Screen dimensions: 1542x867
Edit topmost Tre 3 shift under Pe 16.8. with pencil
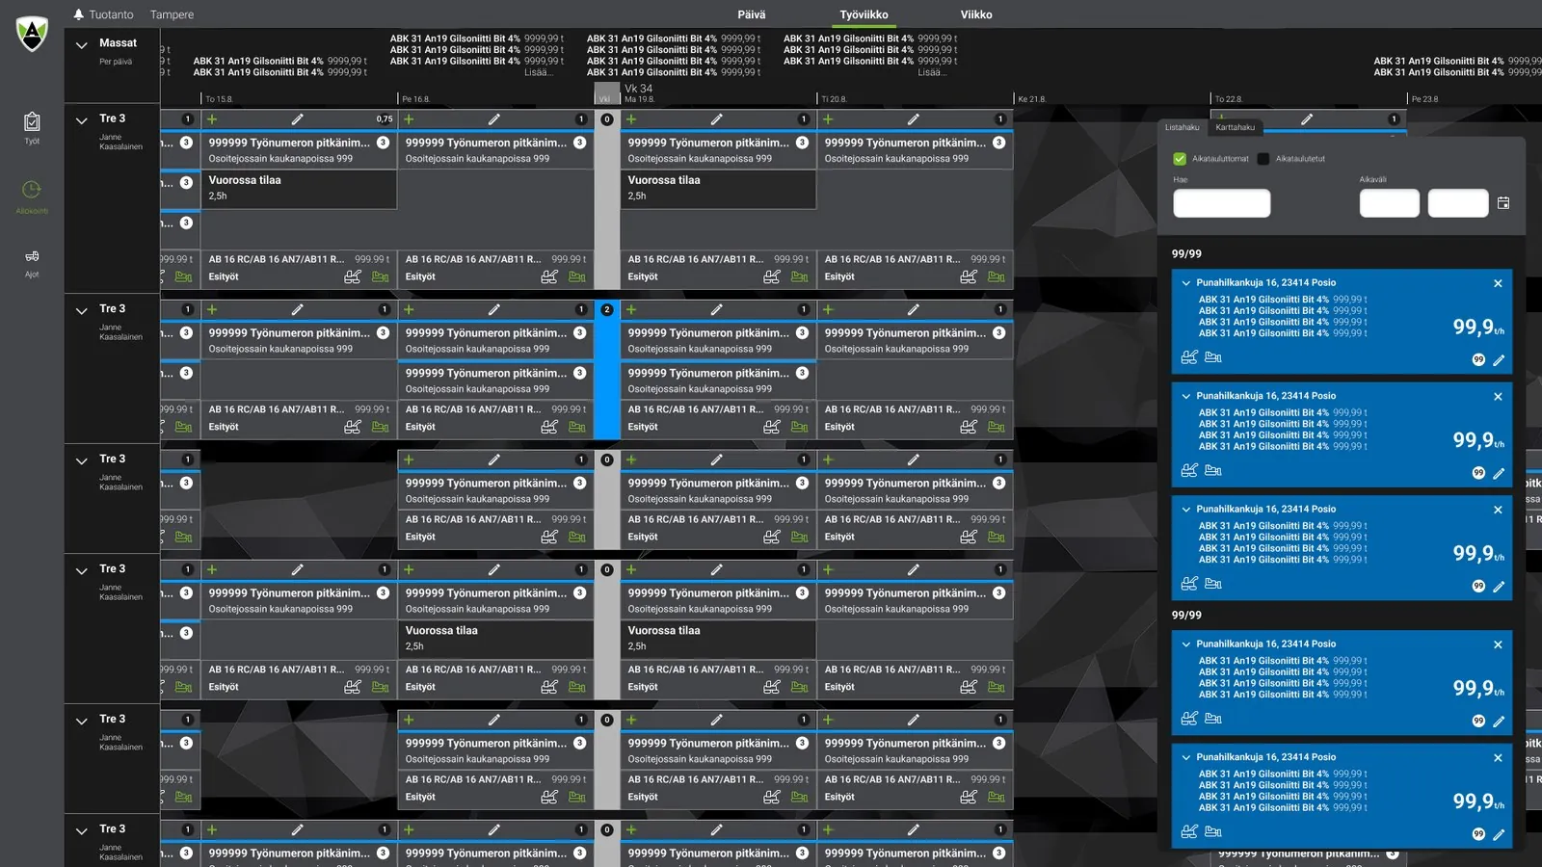(x=494, y=119)
